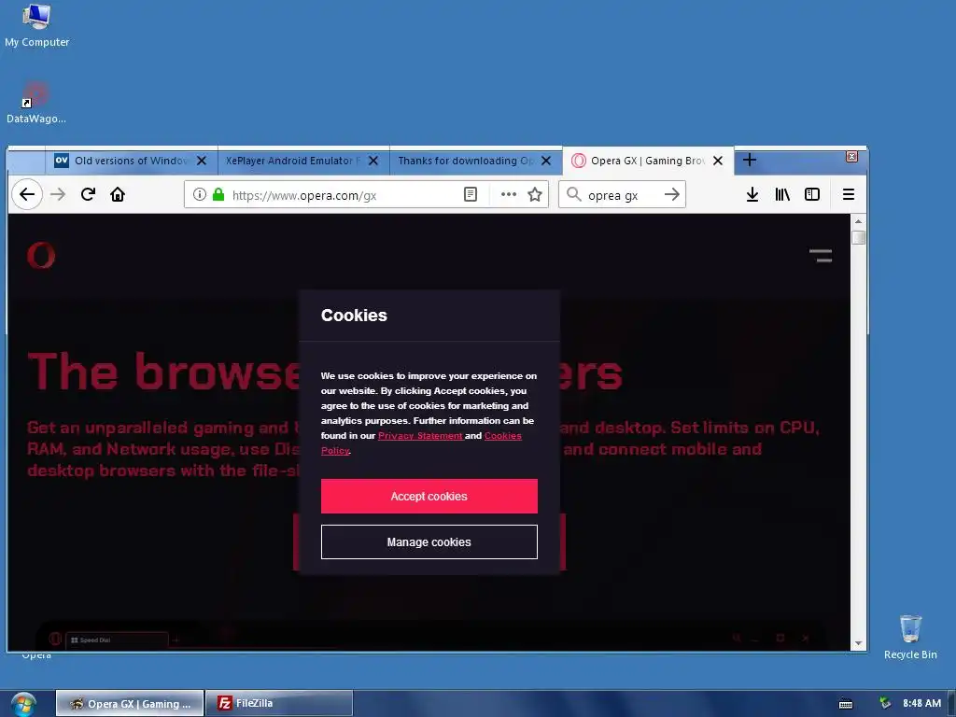The width and height of the screenshot is (956, 717).
Task: Go to the browser Home page
Action: pos(118,194)
